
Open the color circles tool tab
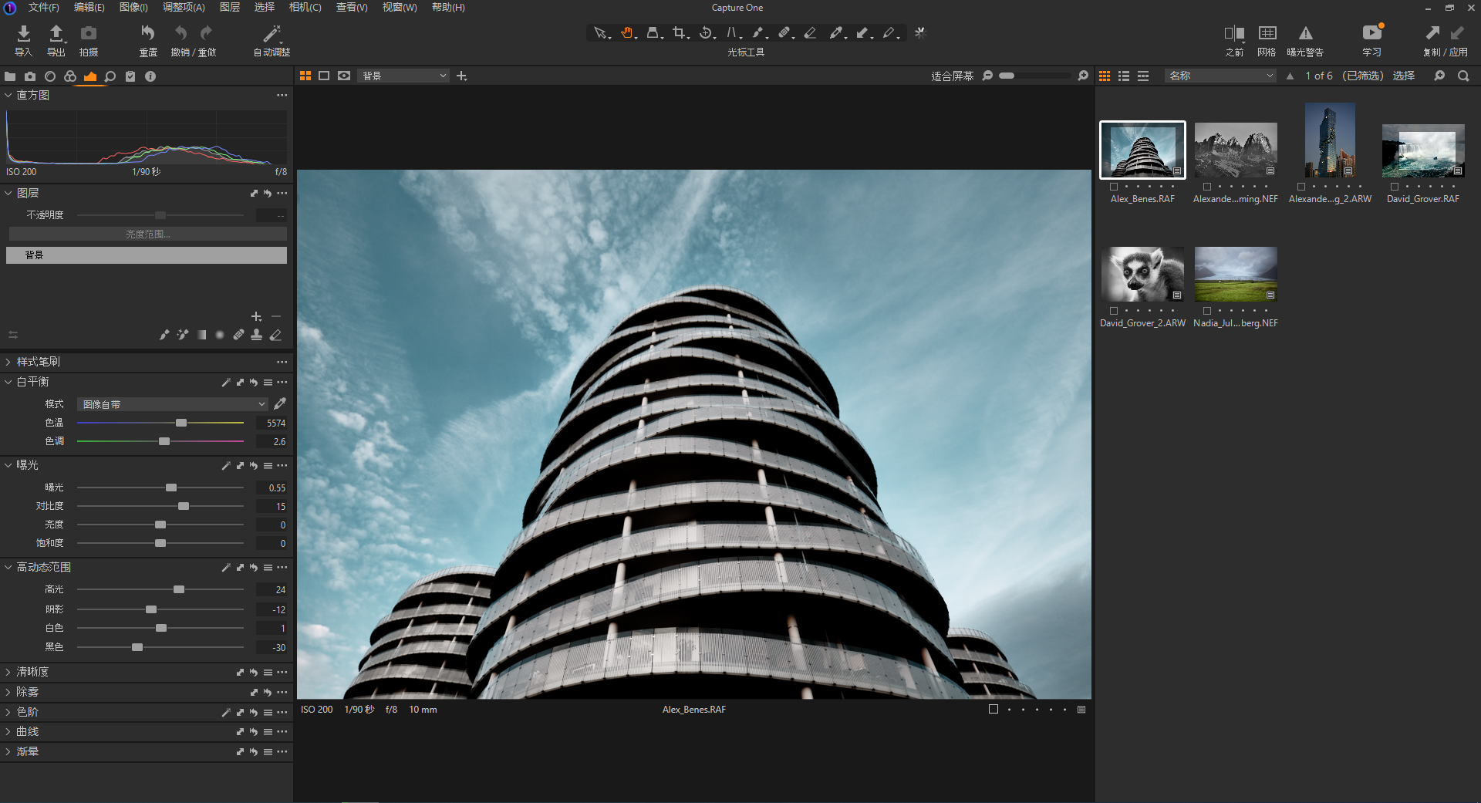tap(70, 76)
